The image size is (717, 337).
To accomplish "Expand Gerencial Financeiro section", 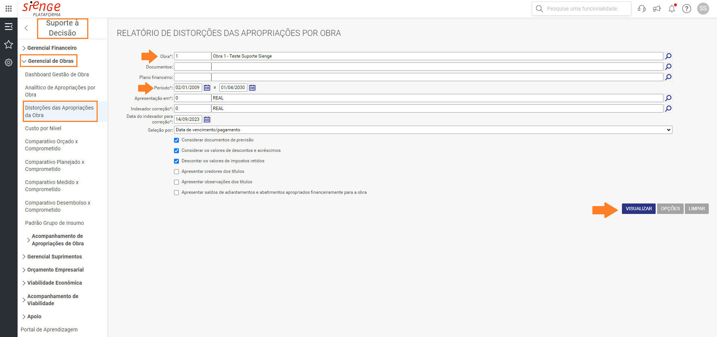I will coord(52,48).
